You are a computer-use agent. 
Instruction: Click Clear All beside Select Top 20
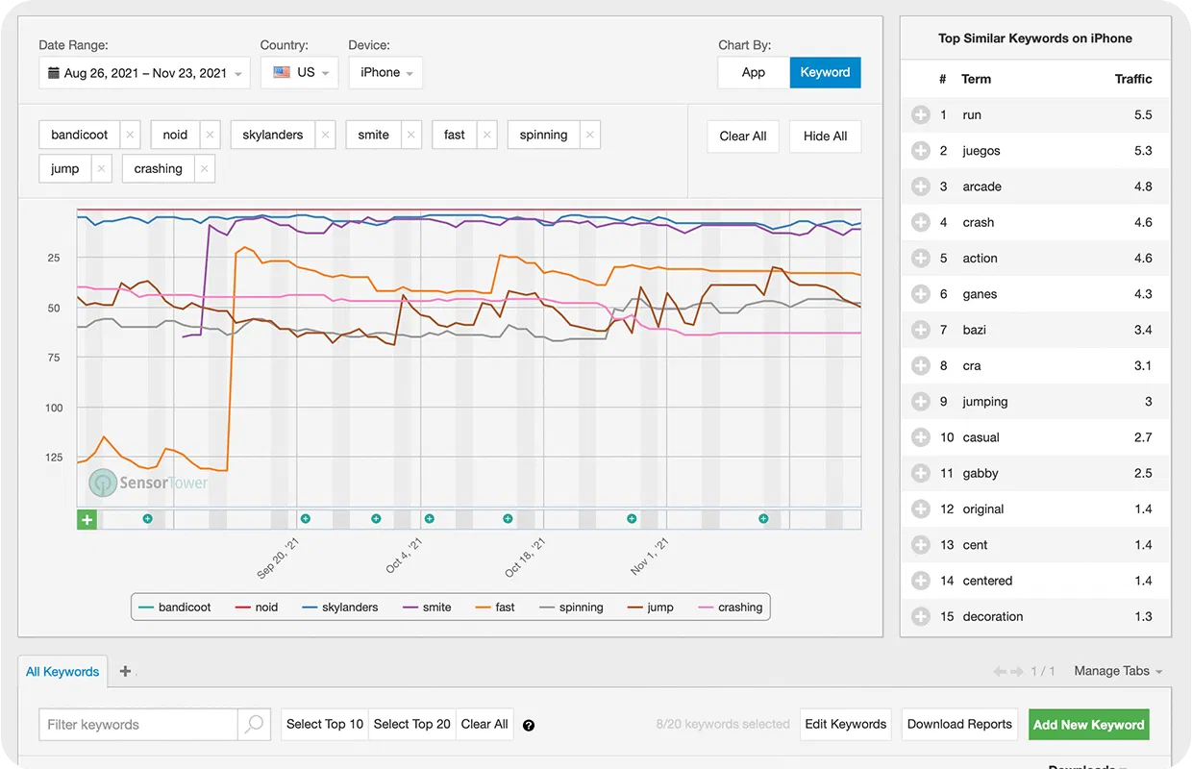click(x=484, y=725)
